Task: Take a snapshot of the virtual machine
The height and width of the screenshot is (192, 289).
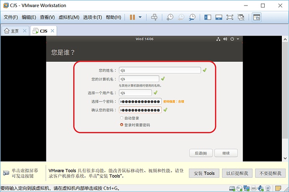Action: [x=170, y=17]
